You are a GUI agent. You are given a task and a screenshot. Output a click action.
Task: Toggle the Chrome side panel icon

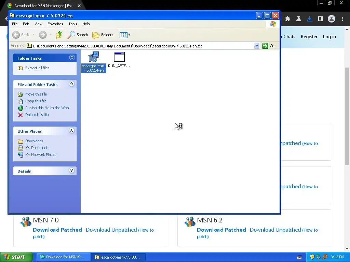point(321,19)
